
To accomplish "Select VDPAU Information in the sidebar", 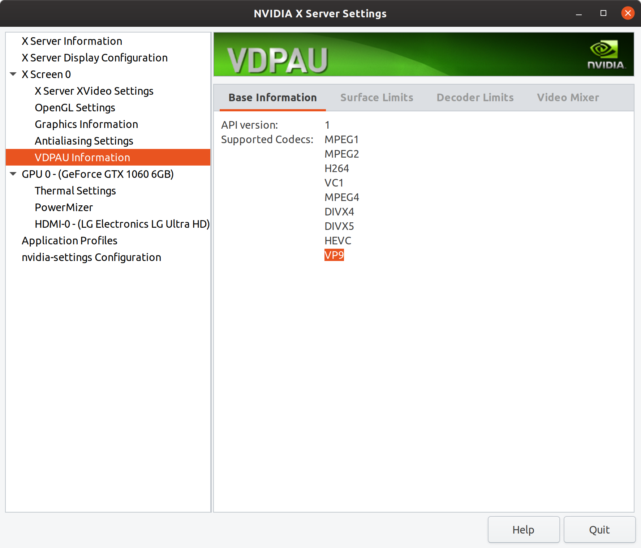I will 108,157.
